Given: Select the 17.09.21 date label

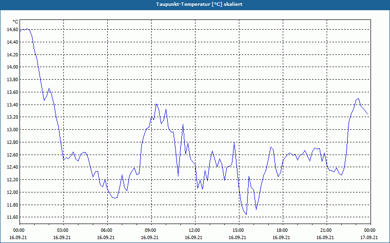Looking at the screenshot, I should coord(369,237).
